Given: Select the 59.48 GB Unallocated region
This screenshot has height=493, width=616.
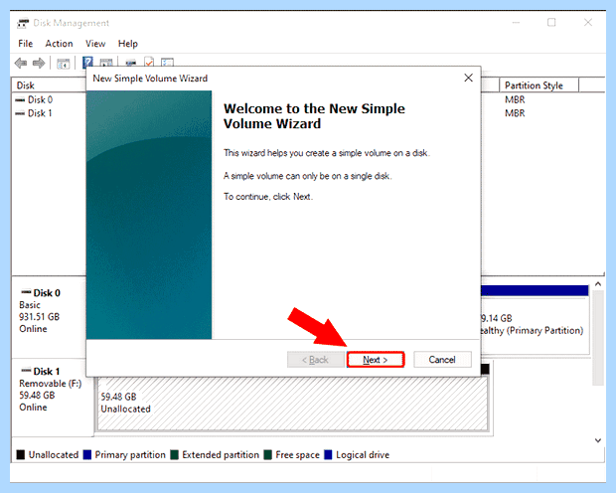Looking at the screenshot, I should 292,404.
